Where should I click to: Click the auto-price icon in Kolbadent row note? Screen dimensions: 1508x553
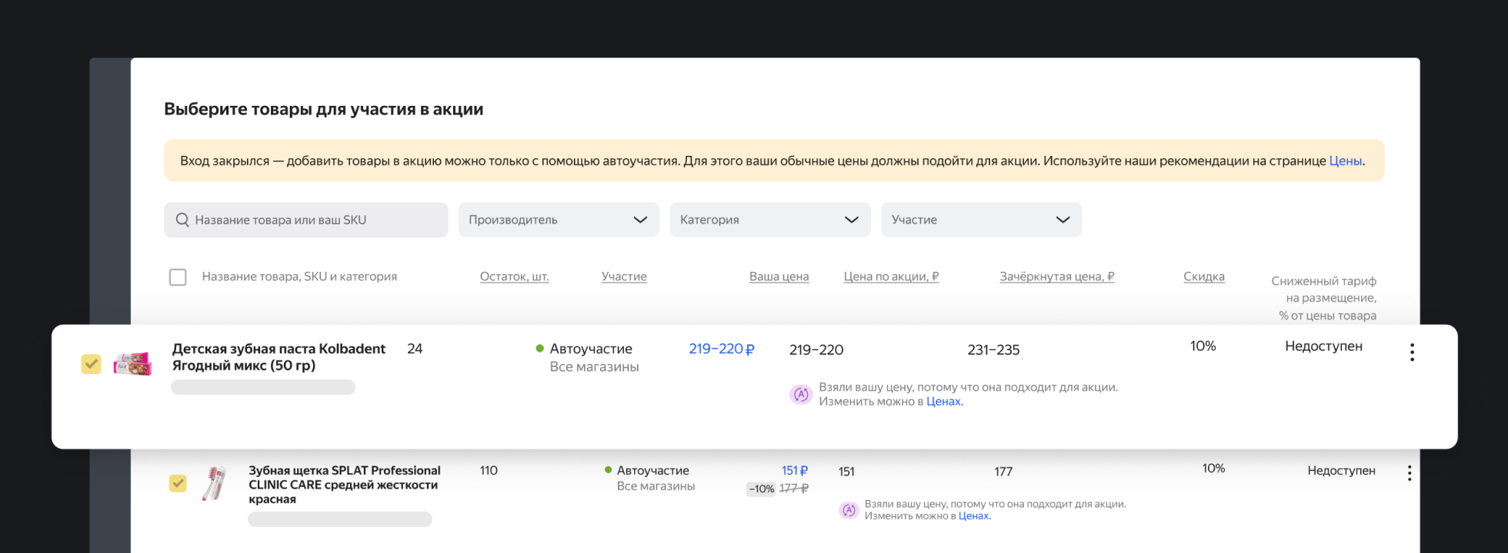[x=801, y=394]
